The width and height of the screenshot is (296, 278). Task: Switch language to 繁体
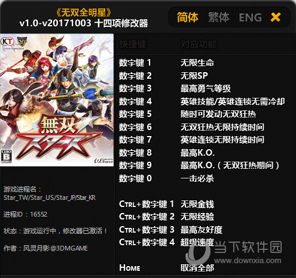219,17
